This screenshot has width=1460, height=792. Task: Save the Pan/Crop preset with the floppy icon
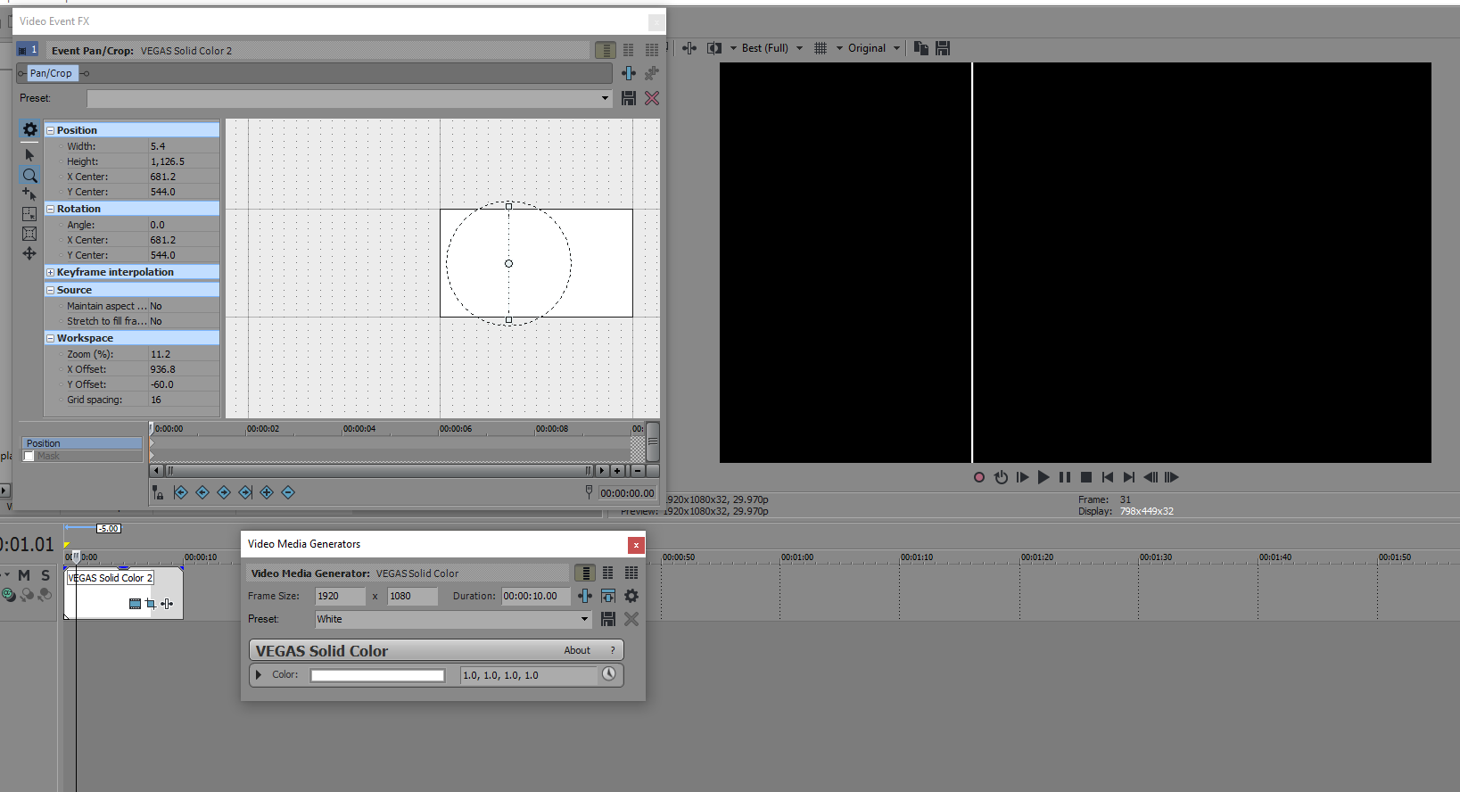pyautogui.click(x=629, y=98)
